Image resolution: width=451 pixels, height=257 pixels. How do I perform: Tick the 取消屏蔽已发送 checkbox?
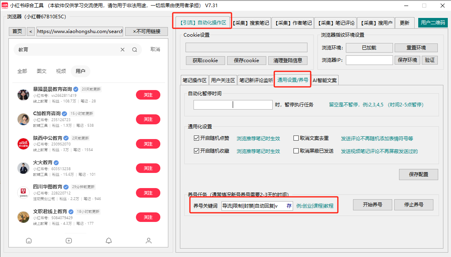[296, 151]
